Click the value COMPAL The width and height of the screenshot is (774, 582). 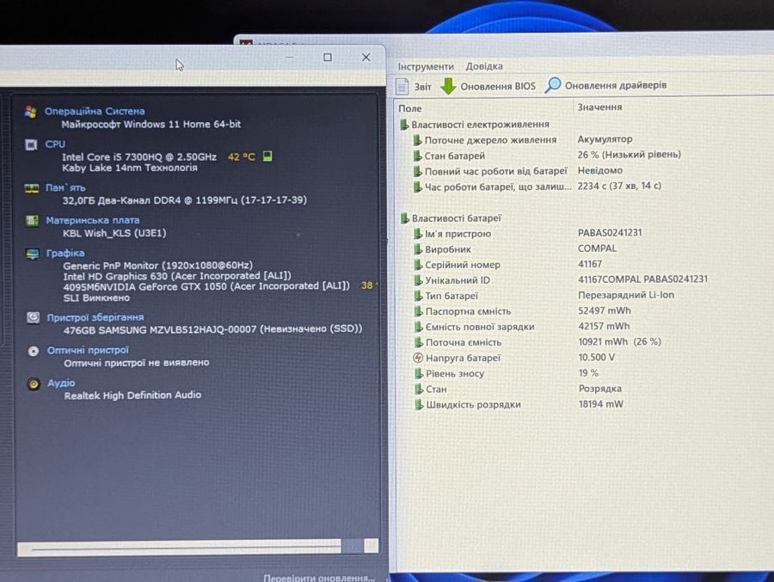coord(597,248)
